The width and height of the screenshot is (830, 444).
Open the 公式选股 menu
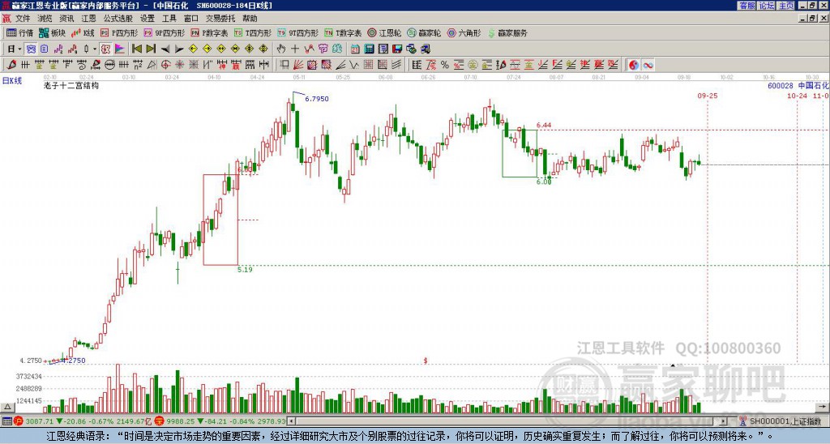[x=118, y=19]
